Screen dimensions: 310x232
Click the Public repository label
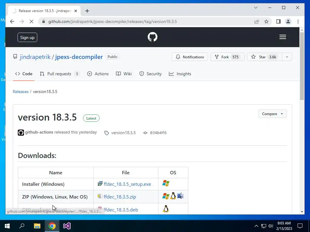click(x=113, y=57)
